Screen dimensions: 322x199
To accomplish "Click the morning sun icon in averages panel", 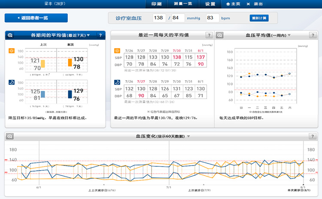I will click(x=11, y=51).
